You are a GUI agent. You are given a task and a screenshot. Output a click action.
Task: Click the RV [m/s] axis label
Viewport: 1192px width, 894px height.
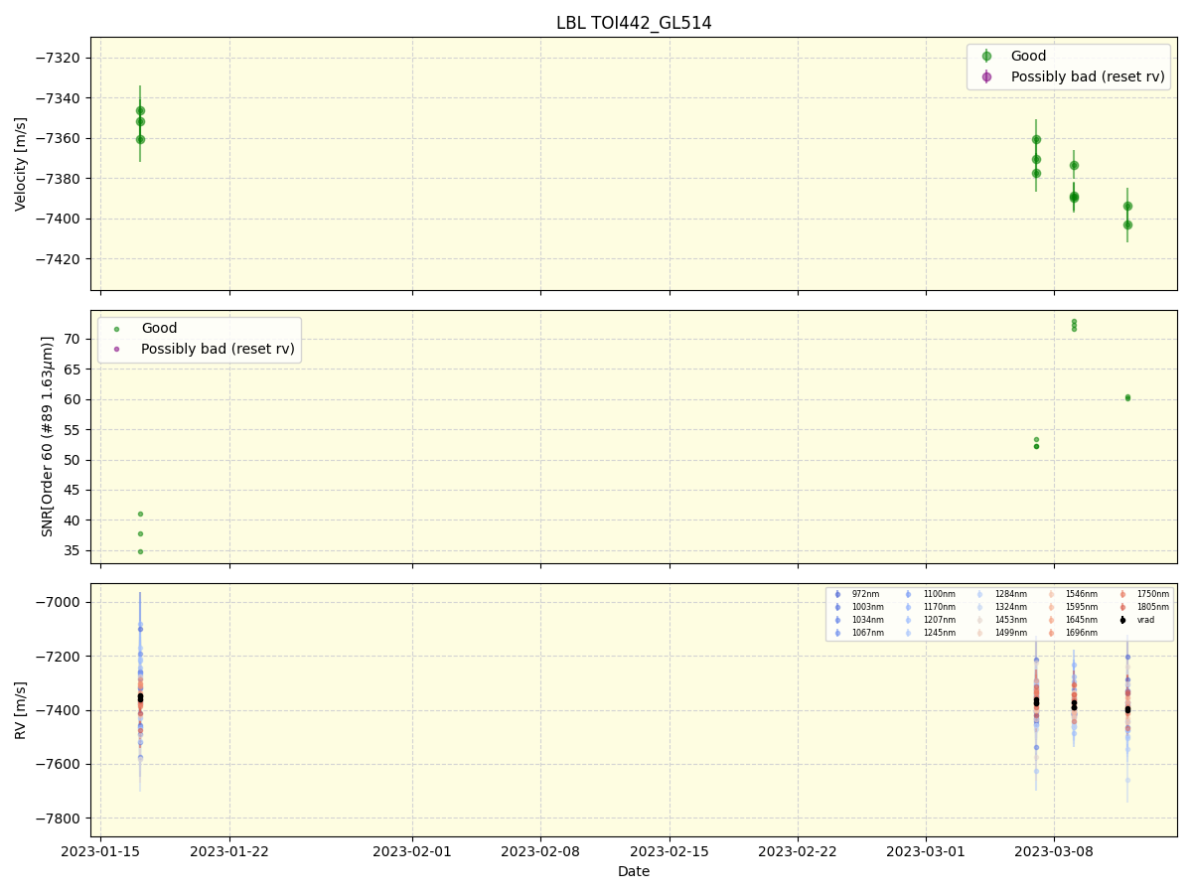[x=21, y=709]
